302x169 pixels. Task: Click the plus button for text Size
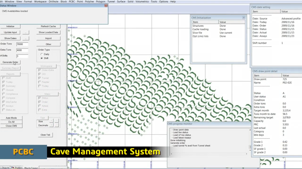pyautogui.click(x=51, y=121)
